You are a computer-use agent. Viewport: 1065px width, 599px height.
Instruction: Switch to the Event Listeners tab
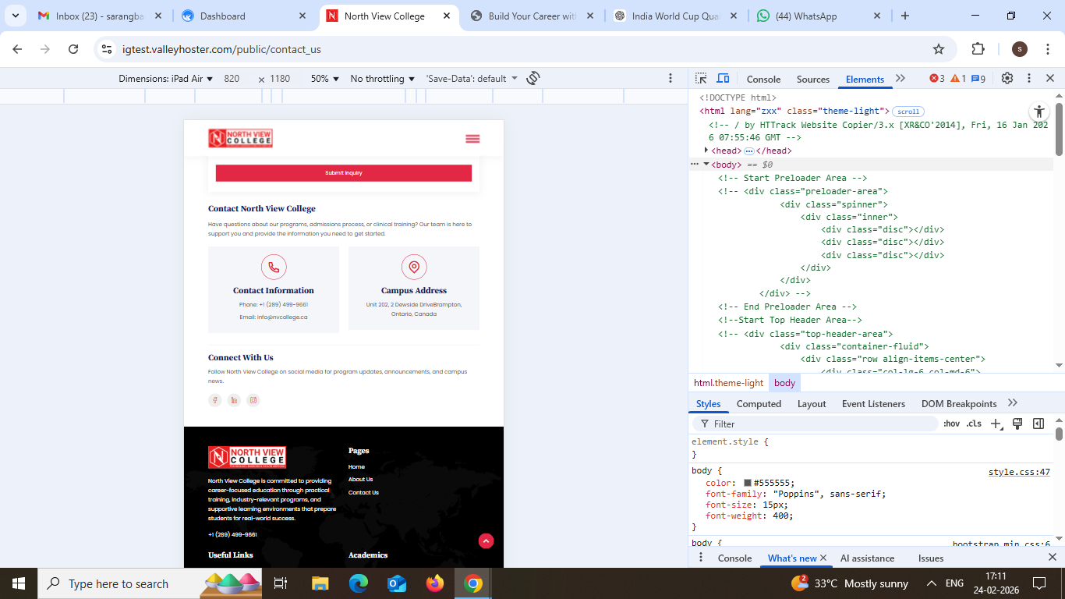tap(873, 403)
